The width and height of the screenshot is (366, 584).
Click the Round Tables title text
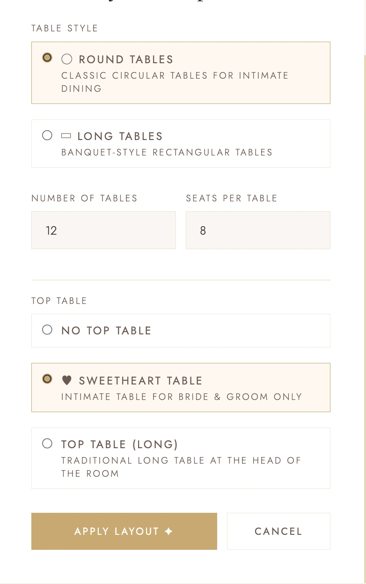[126, 59]
